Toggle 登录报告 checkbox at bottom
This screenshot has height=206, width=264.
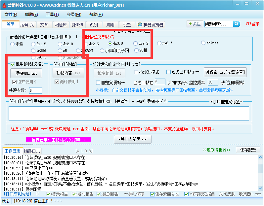[x=48, y=194]
